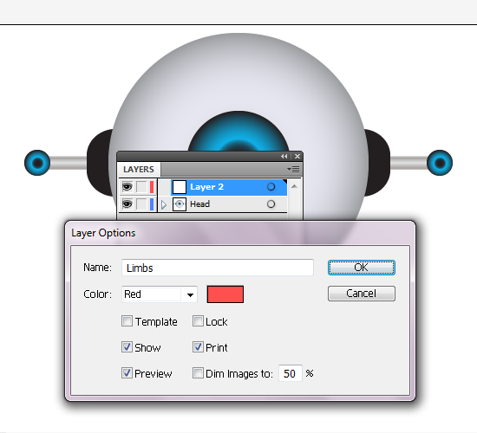This screenshot has width=477, height=433.
Task: Enable the Lock checkbox
Action: pyautogui.click(x=198, y=321)
